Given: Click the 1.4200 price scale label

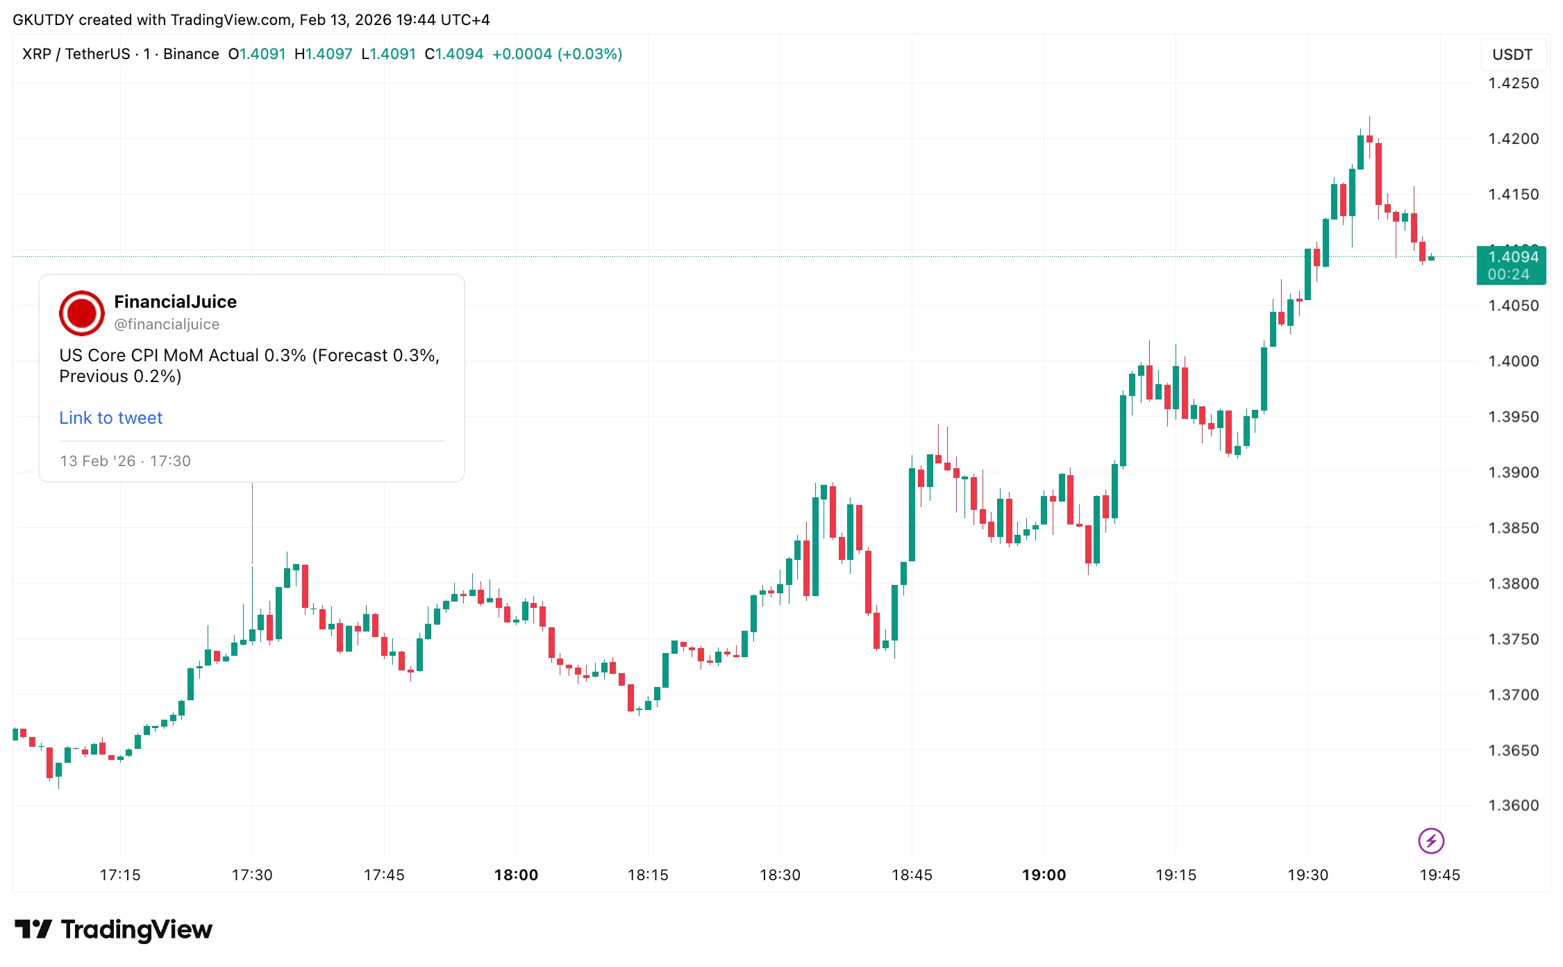Looking at the screenshot, I should pos(1513,139).
